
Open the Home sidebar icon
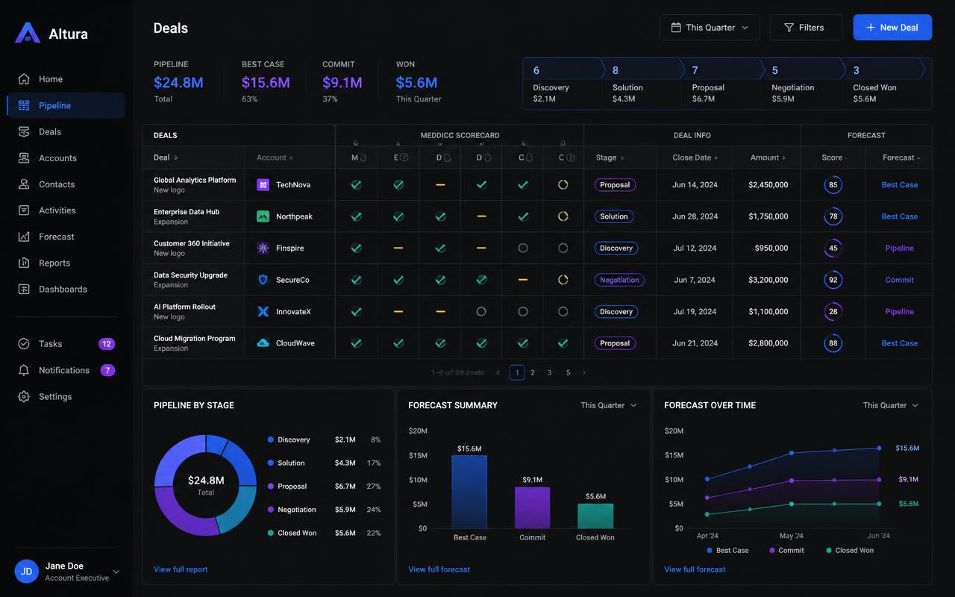click(x=24, y=79)
